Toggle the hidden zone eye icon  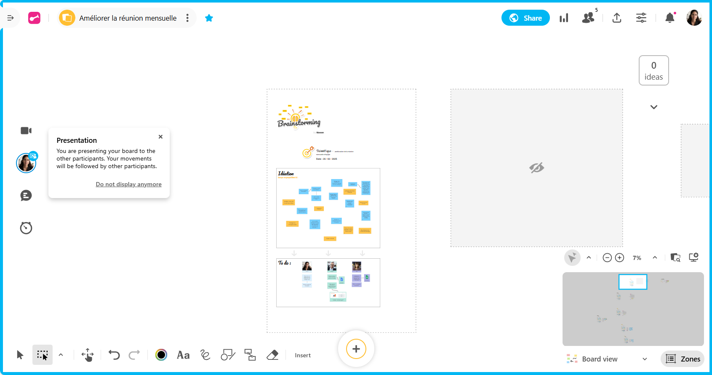tap(536, 168)
